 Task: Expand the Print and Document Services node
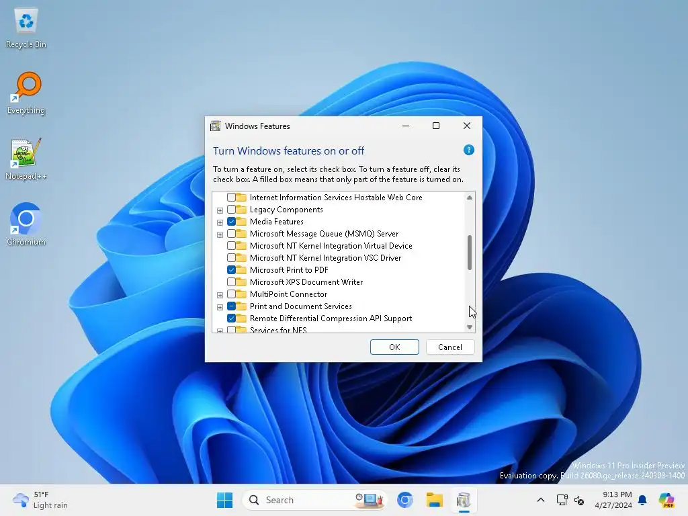pos(220,307)
